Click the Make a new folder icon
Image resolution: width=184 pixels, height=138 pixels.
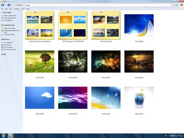point(2,28)
